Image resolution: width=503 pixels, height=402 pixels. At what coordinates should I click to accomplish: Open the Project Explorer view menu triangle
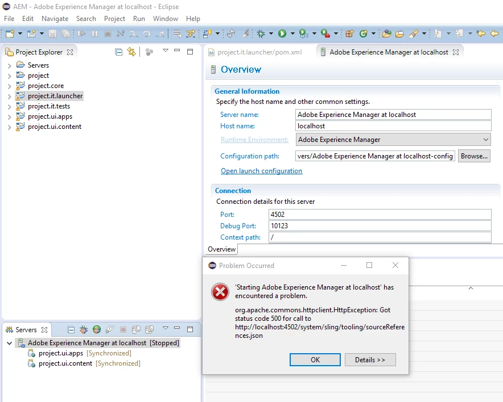(x=166, y=50)
